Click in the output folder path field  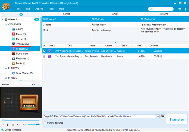pyautogui.click(x=107, y=116)
